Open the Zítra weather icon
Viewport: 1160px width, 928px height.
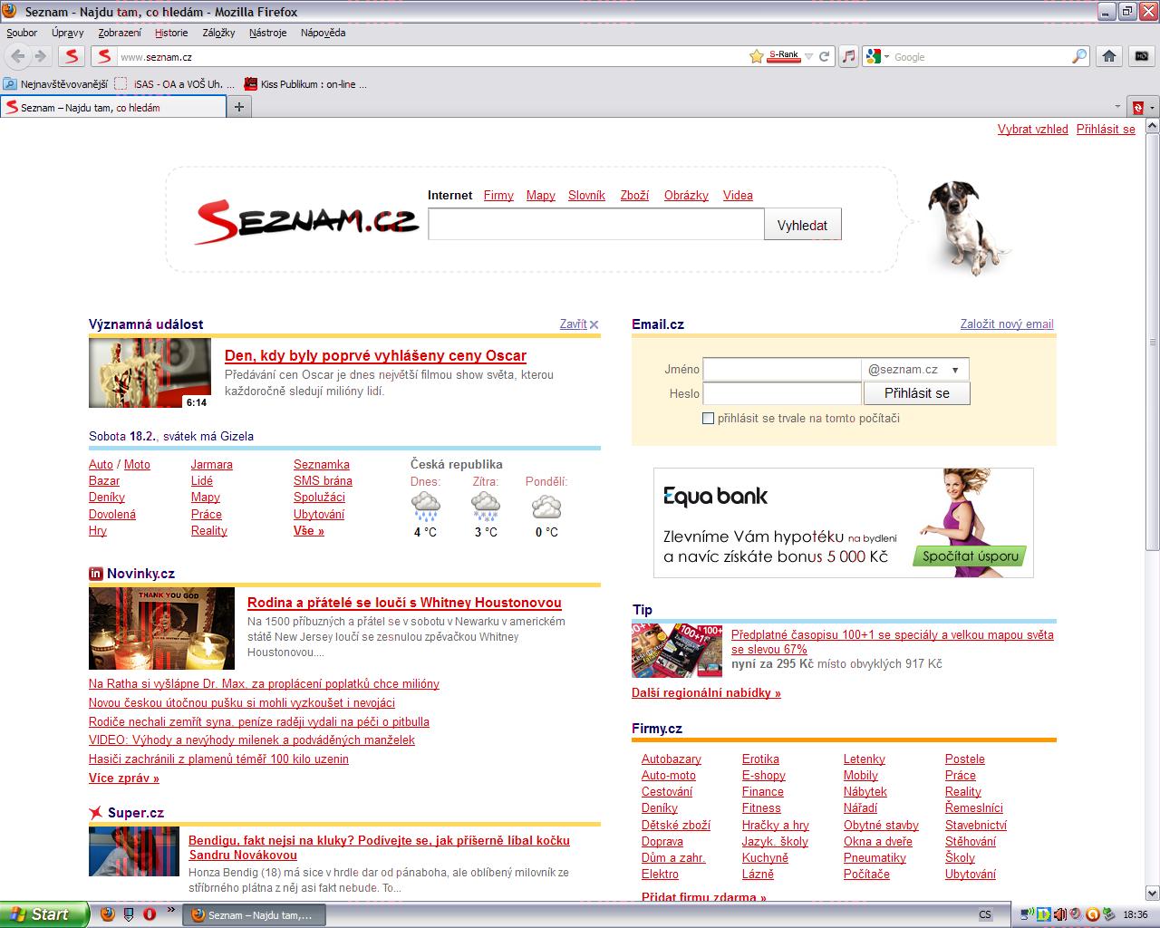point(486,506)
